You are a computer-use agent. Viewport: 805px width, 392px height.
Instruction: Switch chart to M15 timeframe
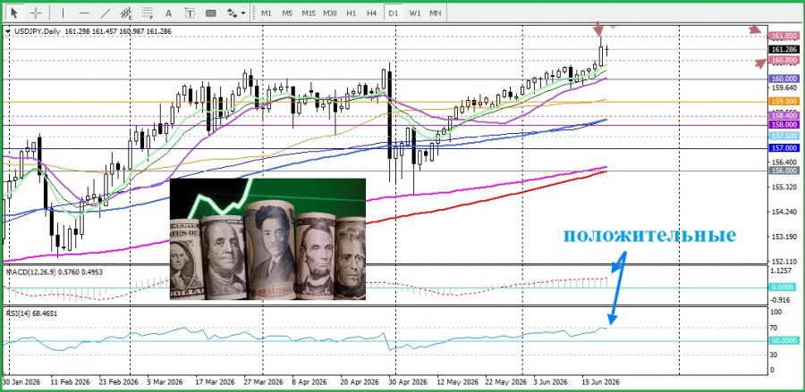coord(308,13)
